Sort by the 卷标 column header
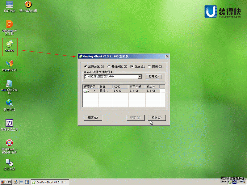The image size is (247, 185). [105, 87]
